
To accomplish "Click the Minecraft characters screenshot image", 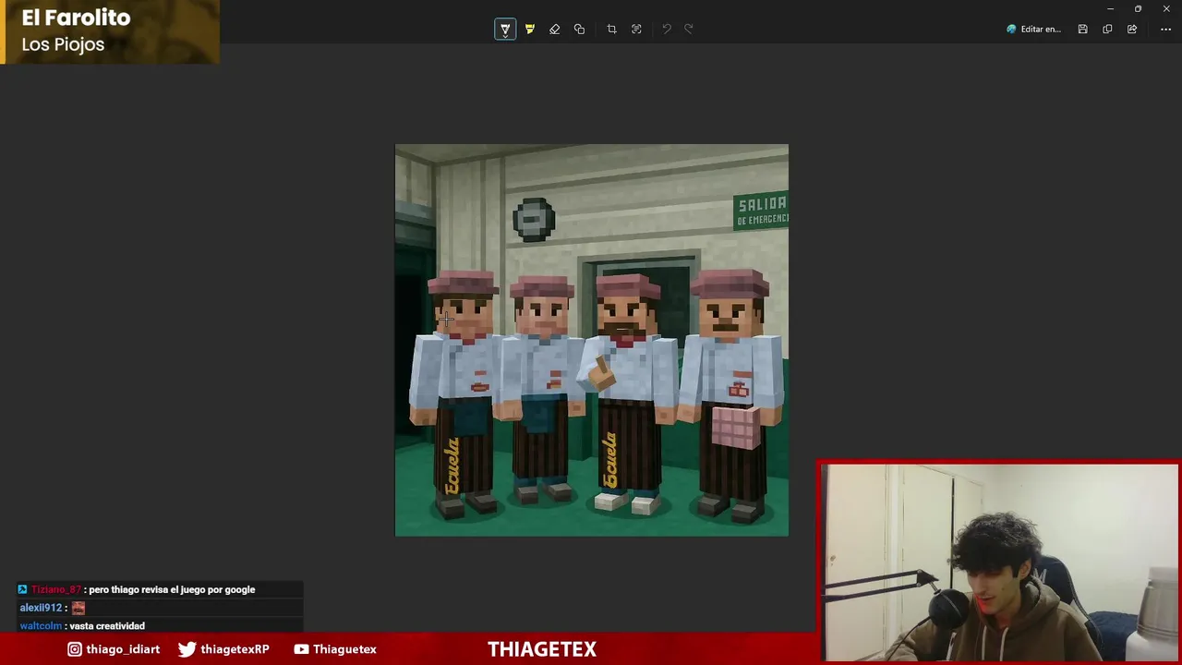I will click(x=592, y=340).
